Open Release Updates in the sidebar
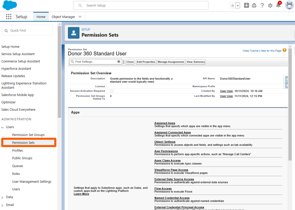Viewport: 295px width, 210px height. coord(13,76)
